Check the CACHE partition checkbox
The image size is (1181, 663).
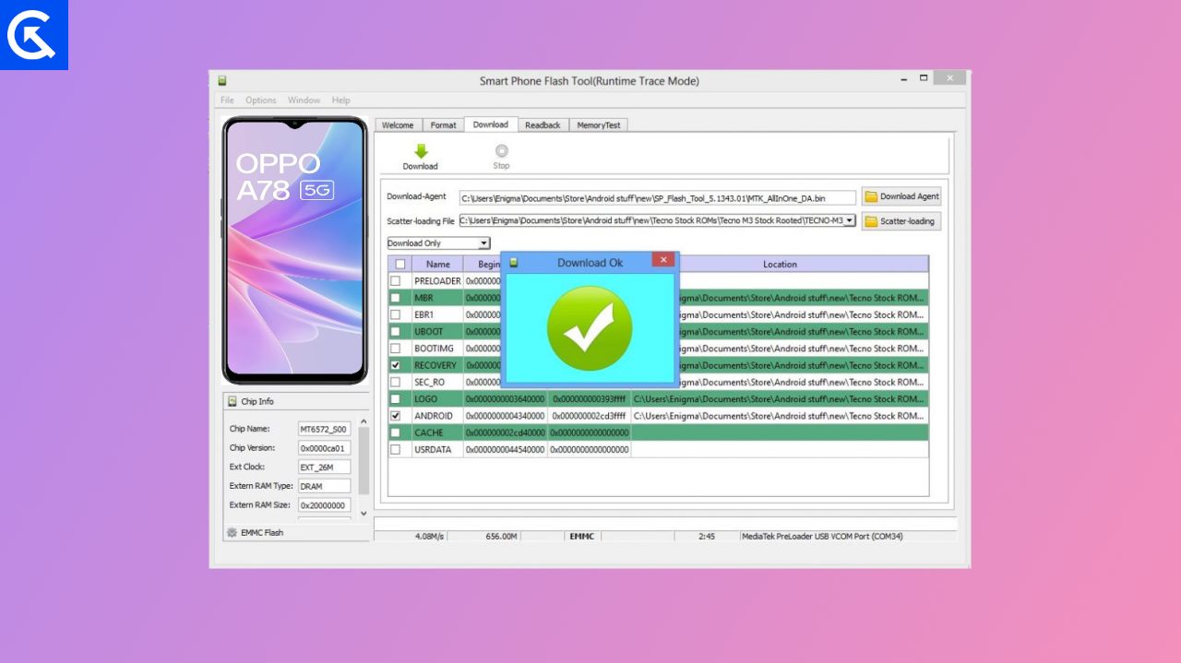pos(396,432)
